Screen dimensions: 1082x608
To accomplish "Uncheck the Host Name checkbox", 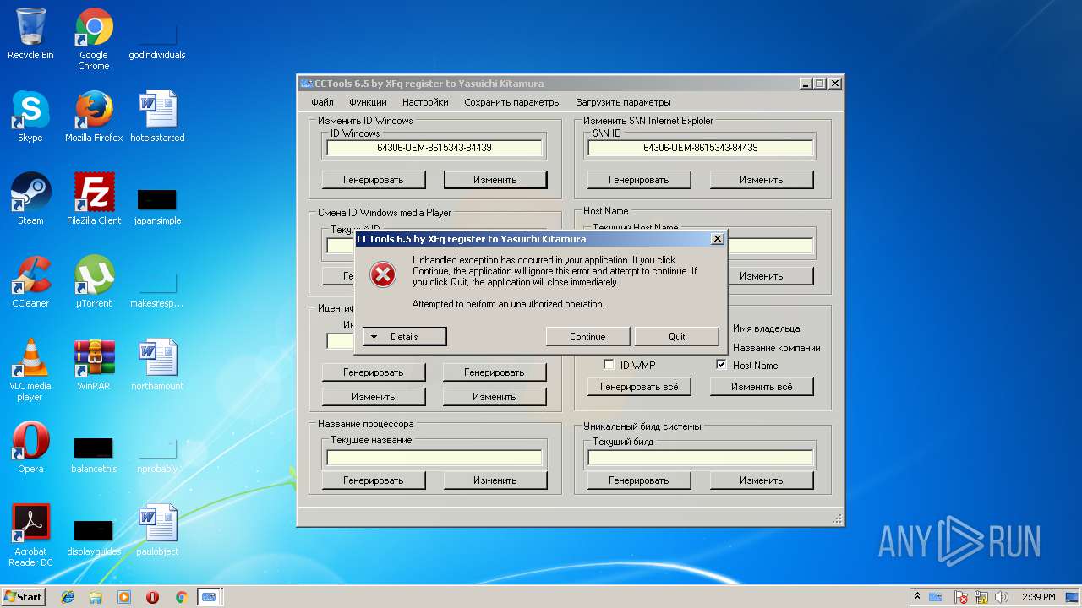I will 721,365.
